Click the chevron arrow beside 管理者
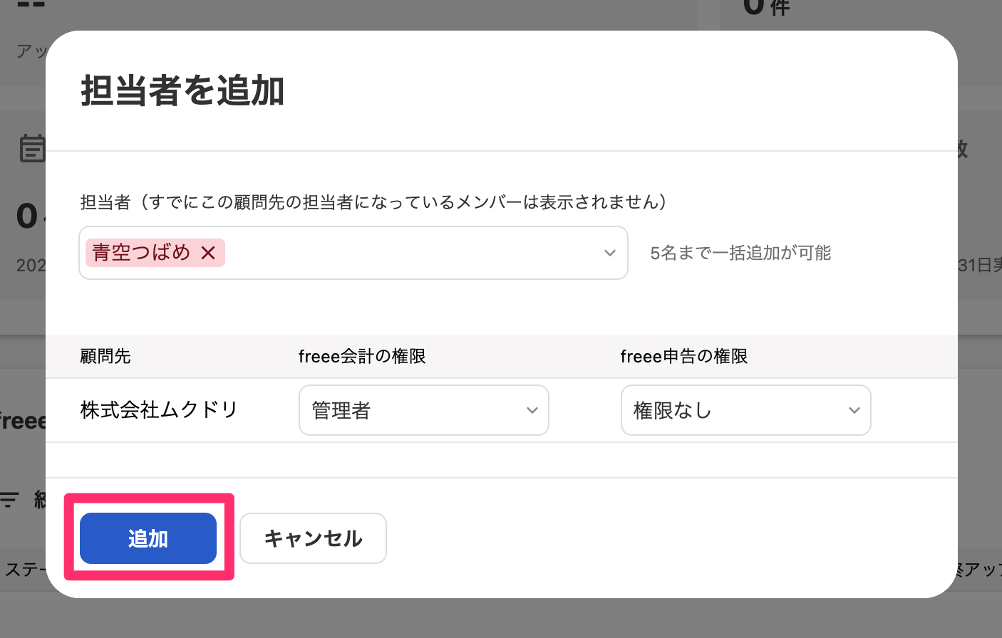1002x638 pixels. click(x=532, y=410)
